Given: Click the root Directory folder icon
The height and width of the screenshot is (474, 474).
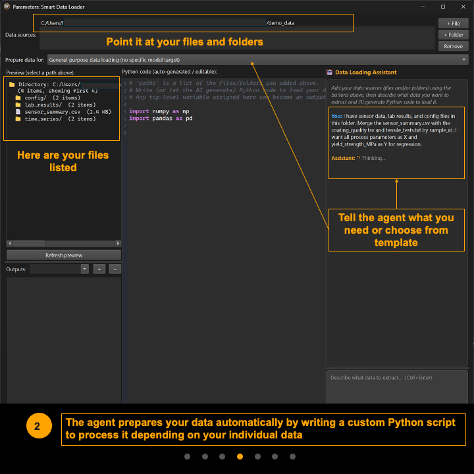Looking at the screenshot, I should (x=12, y=84).
